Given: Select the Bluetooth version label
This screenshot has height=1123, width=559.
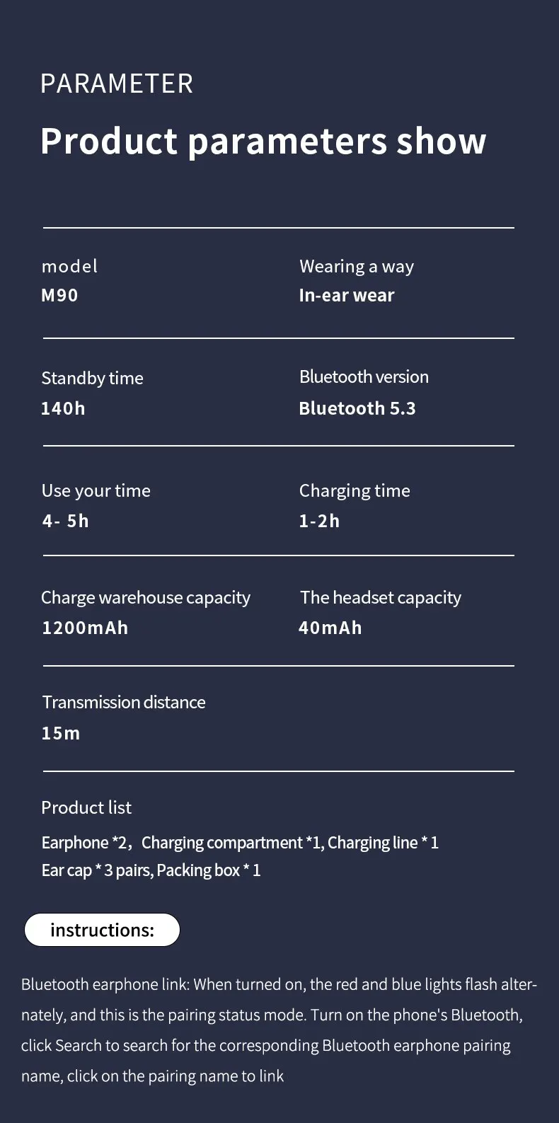Looking at the screenshot, I should tap(364, 376).
